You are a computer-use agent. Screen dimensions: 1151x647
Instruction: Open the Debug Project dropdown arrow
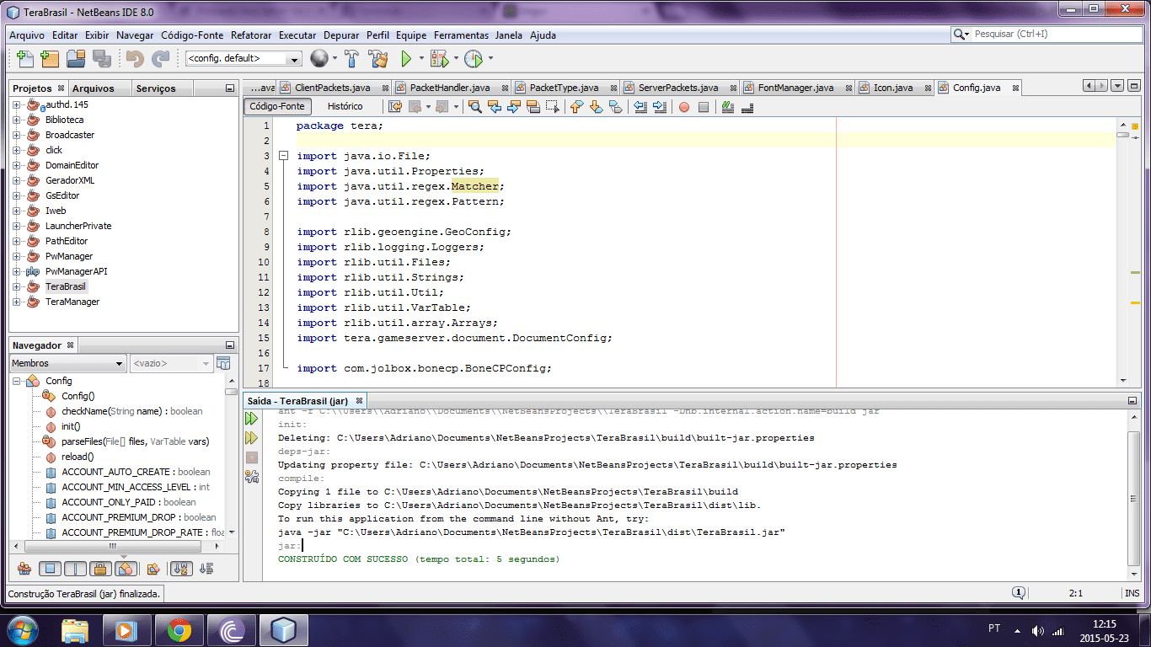456,59
